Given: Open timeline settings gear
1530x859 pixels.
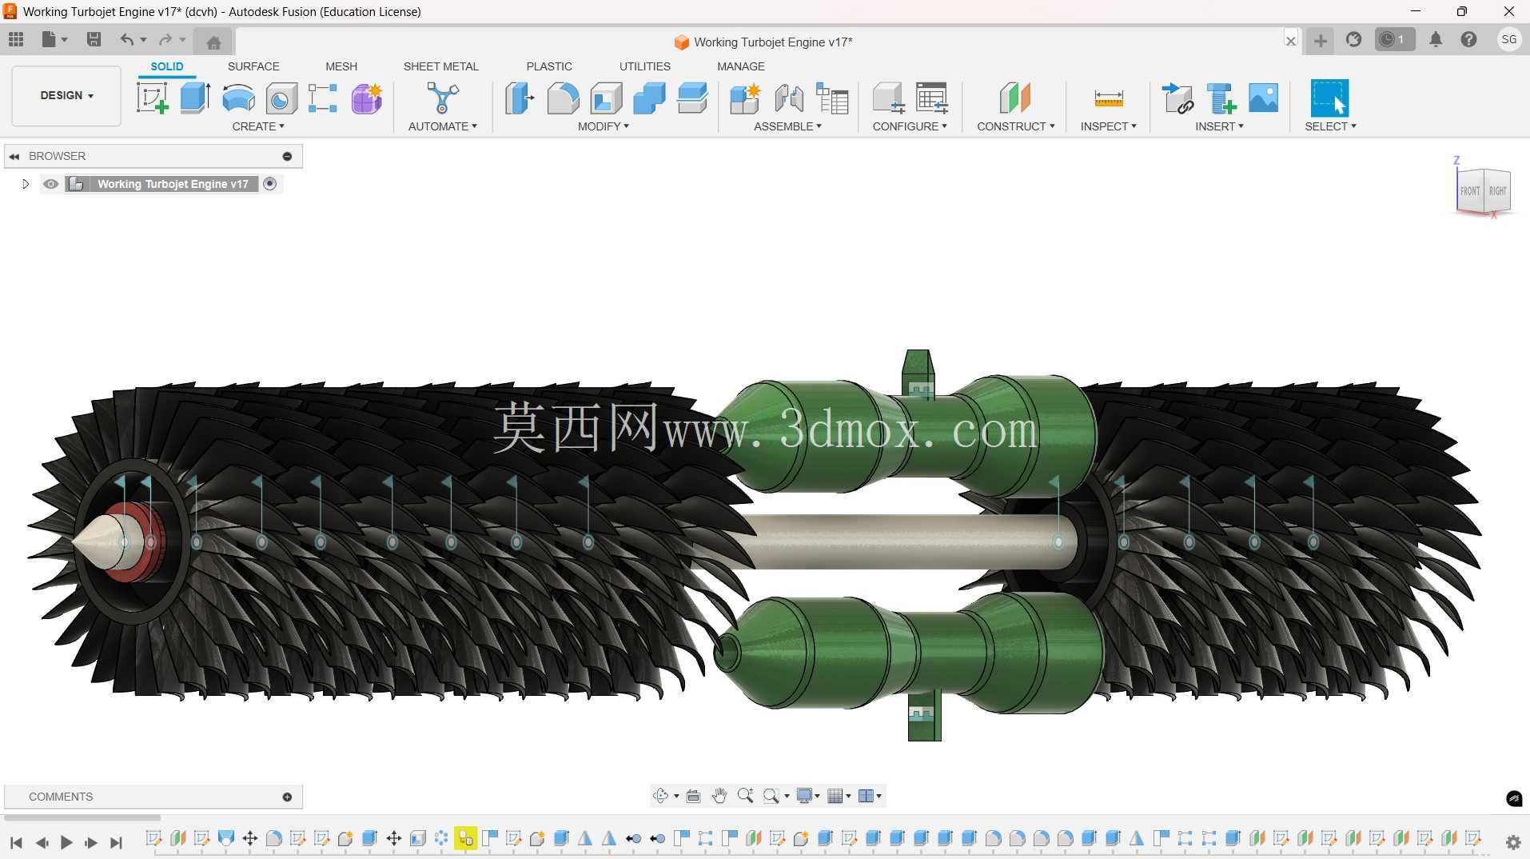Looking at the screenshot, I should [1513, 841].
